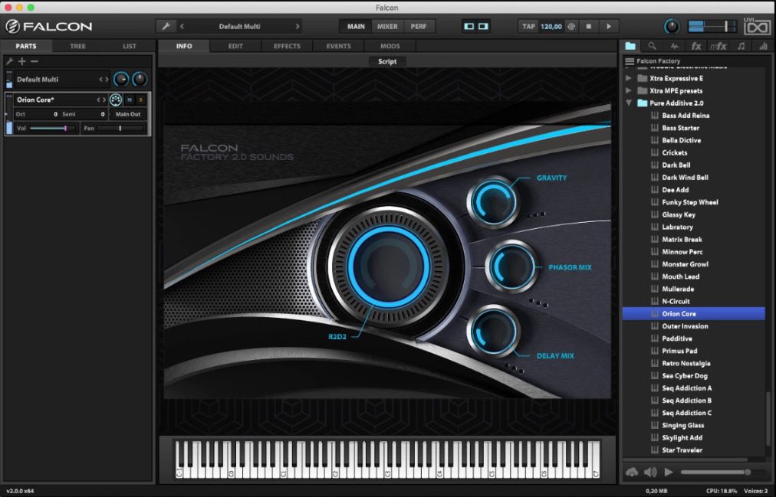This screenshot has height=497, width=776.
Task: Click the large R2D2 central knob
Action: click(389, 266)
